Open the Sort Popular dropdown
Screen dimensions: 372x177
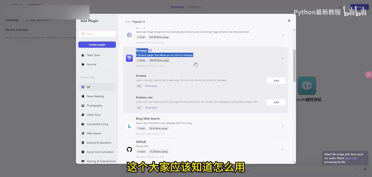(139, 22)
